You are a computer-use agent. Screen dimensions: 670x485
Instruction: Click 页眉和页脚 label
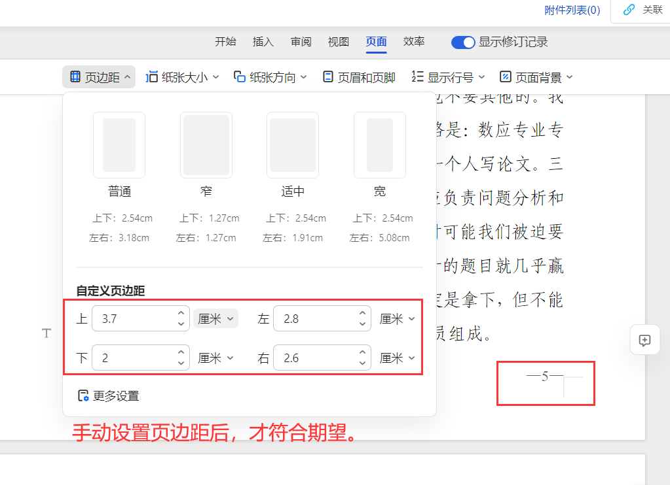pyautogui.click(x=366, y=77)
